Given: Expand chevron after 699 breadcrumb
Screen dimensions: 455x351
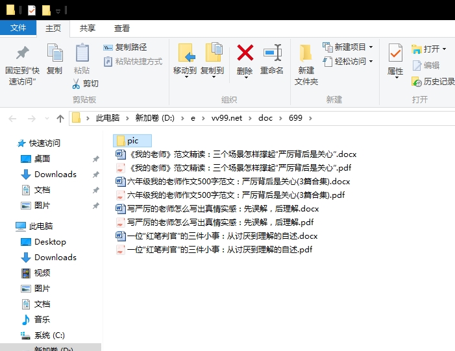Looking at the screenshot, I should click(x=310, y=118).
